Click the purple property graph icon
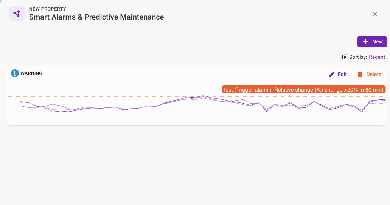Image resolution: width=390 pixels, height=205 pixels. (x=17, y=14)
